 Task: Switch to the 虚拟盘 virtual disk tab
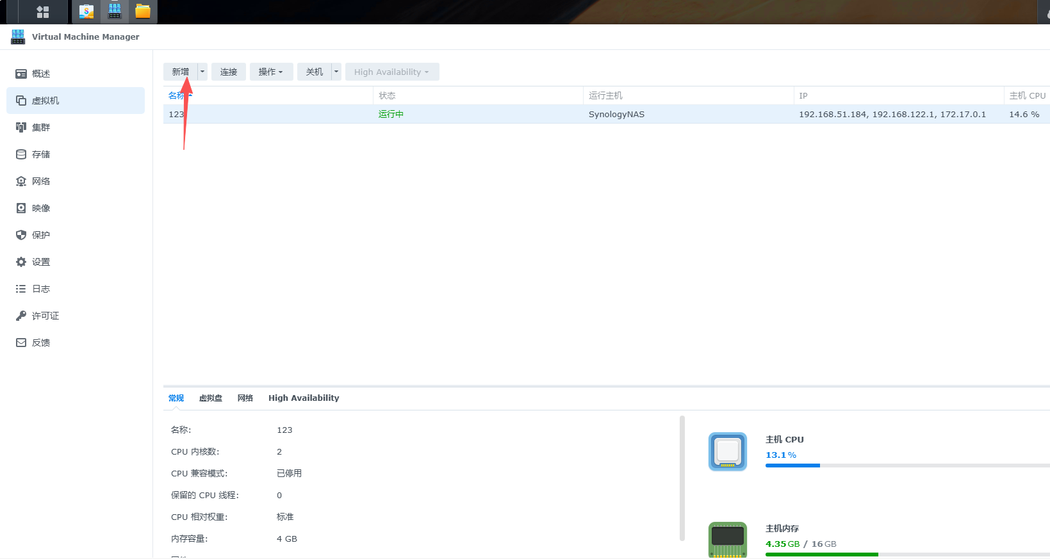pyautogui.click(x=211, y=398)
